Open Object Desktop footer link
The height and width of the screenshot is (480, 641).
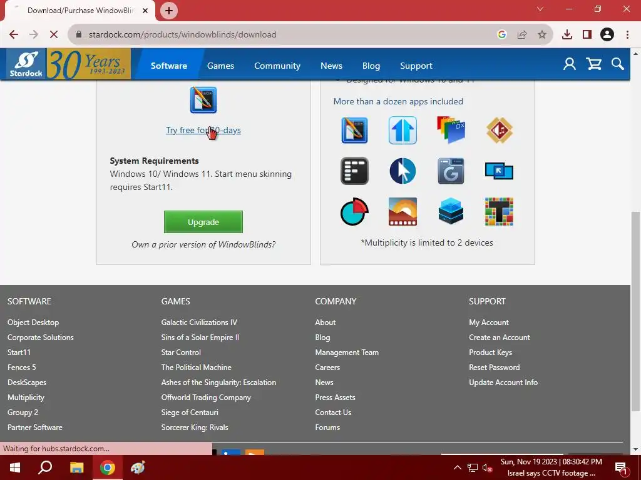pos(33,322)
